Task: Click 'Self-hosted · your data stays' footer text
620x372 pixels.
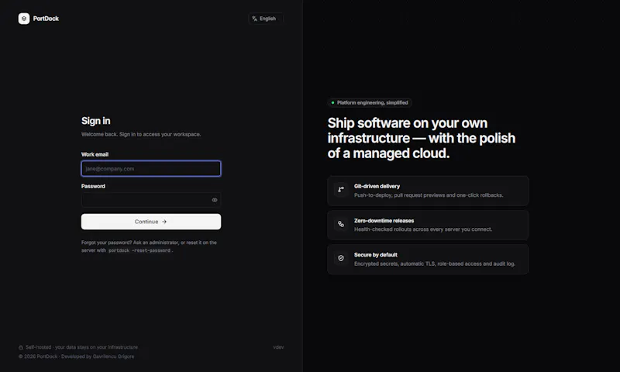Action: click(x=82, y=347)
